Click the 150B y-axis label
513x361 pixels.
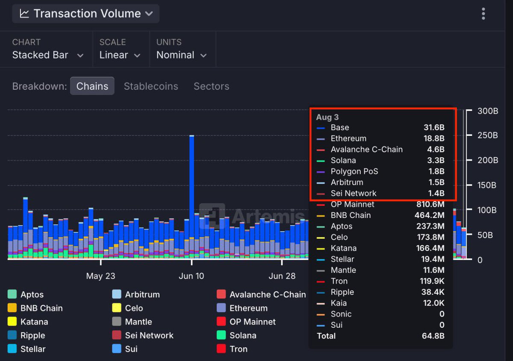coord(488,185)
